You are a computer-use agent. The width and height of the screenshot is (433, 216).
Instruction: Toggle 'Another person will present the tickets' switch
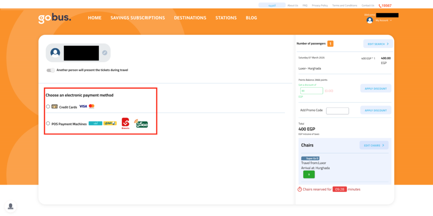tap(51, 70)
